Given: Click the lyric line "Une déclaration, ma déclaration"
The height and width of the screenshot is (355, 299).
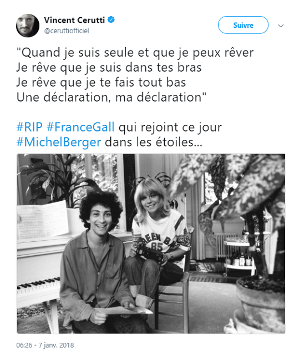Looking at the screenshot, I should point(112,98).
